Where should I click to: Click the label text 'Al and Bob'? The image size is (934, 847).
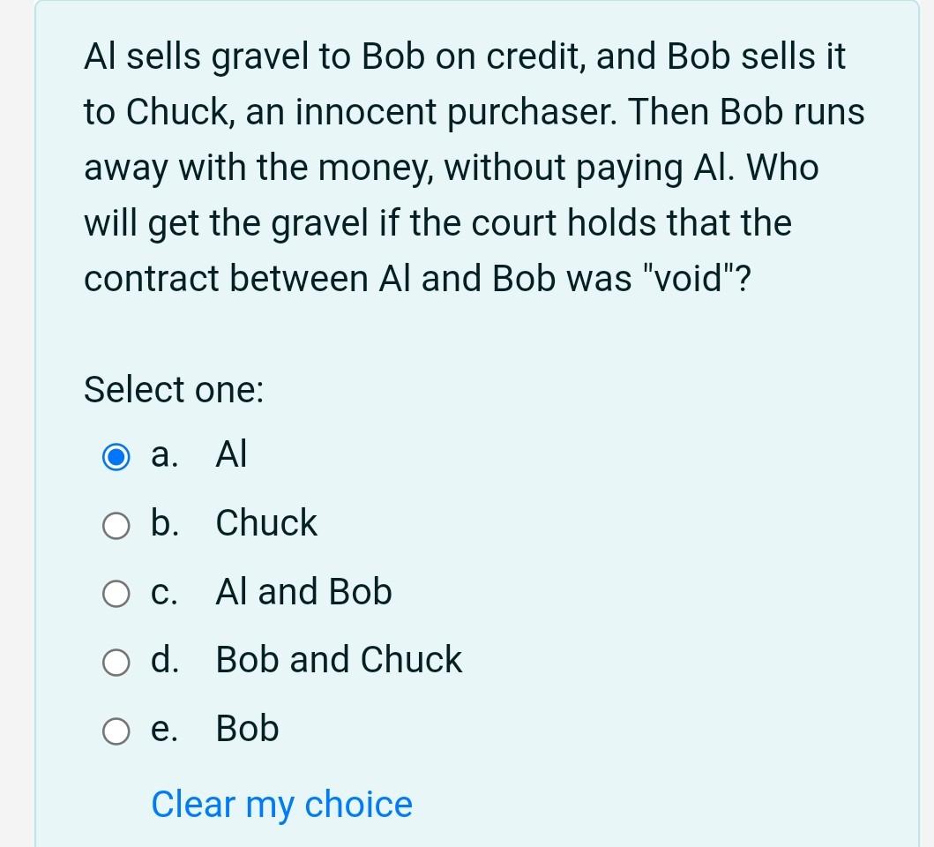tap(303, 591)
